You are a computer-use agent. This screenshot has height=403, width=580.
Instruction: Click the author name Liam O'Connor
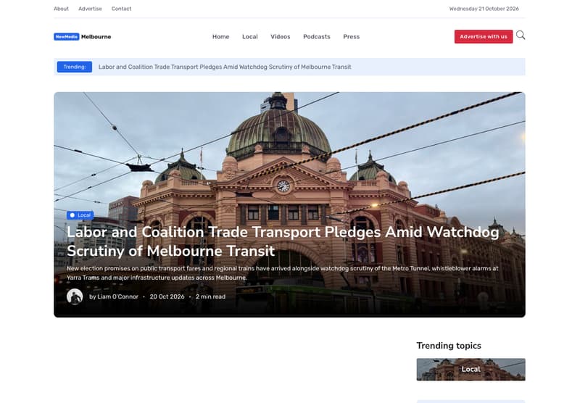(x=117, y=296)
